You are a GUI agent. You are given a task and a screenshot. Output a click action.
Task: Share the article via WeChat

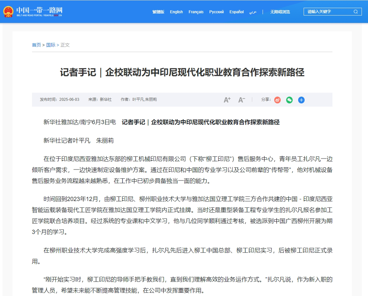coord(289,100)
